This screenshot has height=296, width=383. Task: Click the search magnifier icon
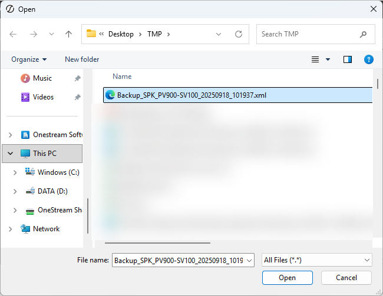tap(363, 34)
